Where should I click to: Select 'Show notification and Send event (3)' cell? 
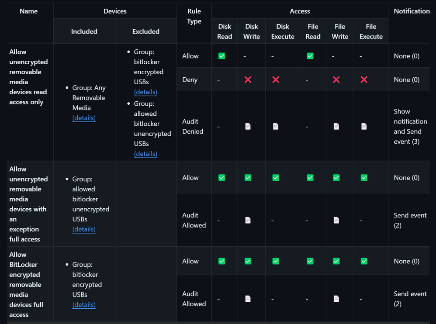point(409,126)
